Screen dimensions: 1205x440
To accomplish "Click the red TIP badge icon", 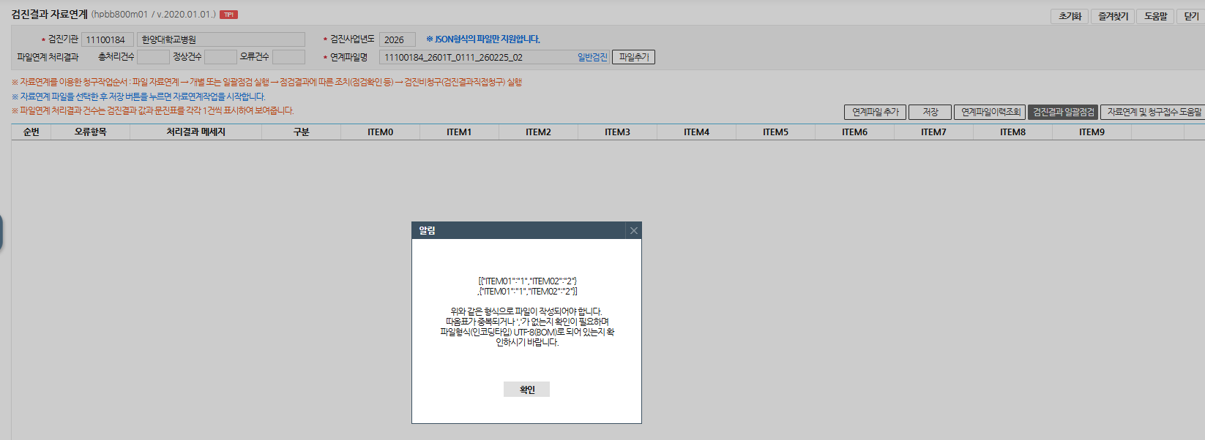I will point(229,15).
